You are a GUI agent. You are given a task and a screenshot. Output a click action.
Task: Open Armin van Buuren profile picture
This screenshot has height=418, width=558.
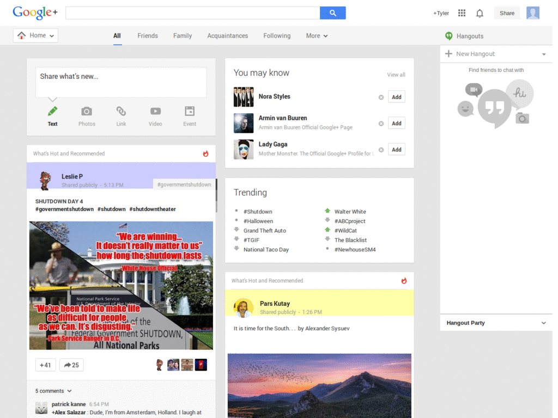pos(244,123)
